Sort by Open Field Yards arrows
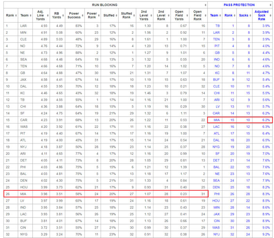This screenshot has height=238, width=274. (x=187, y=15)
